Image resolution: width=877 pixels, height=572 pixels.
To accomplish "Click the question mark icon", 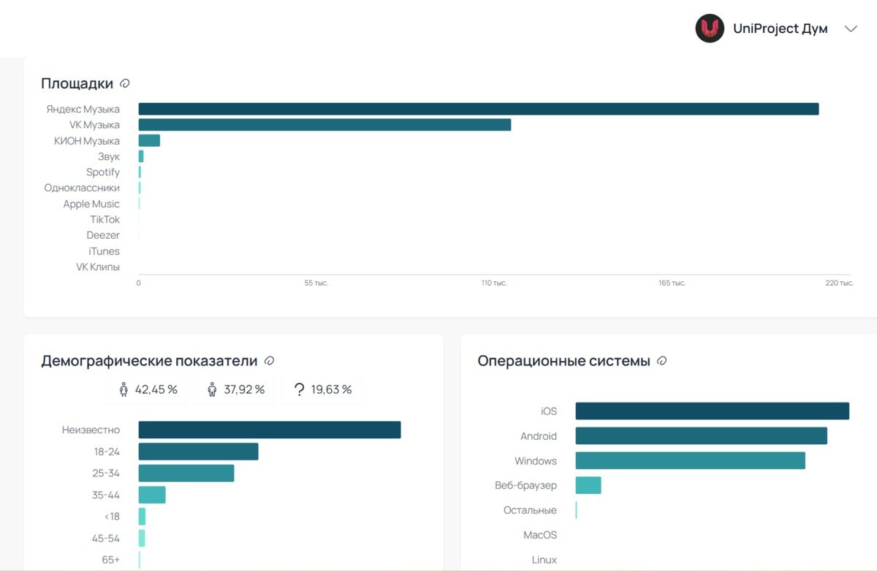I will [x=299, y=389].
